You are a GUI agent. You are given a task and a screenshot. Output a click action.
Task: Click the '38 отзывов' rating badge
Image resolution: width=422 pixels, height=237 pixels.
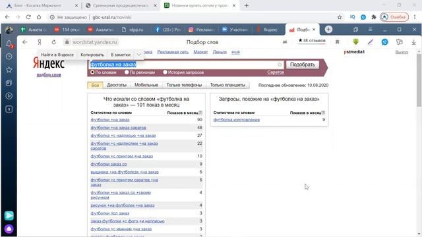(x=312, y=41)
